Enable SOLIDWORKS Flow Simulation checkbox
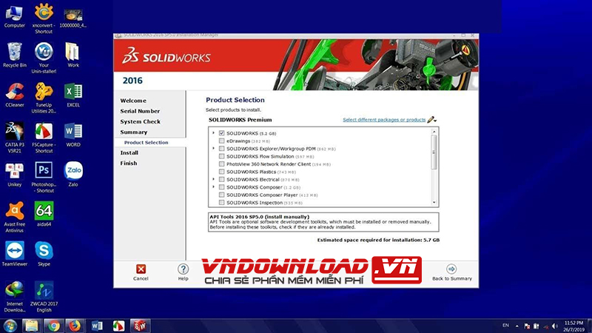Screen dimensions: 592x333 click(221, 156)
